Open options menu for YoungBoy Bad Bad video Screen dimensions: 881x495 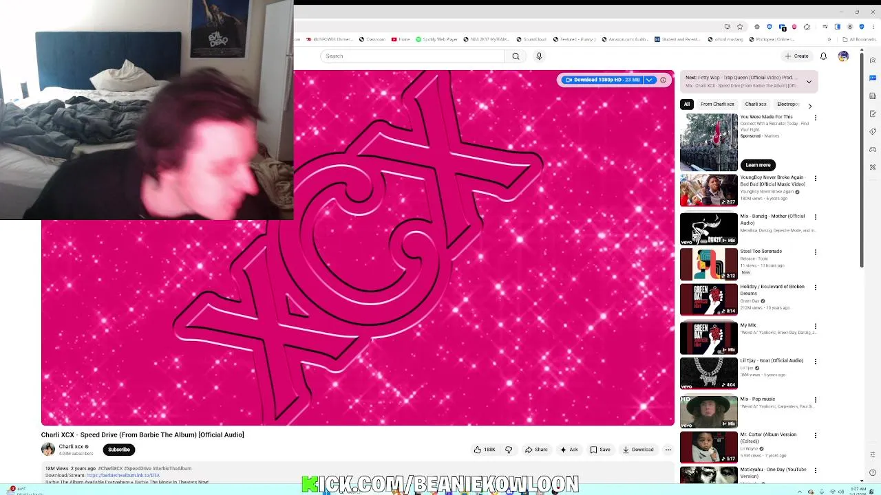[816, 179]
